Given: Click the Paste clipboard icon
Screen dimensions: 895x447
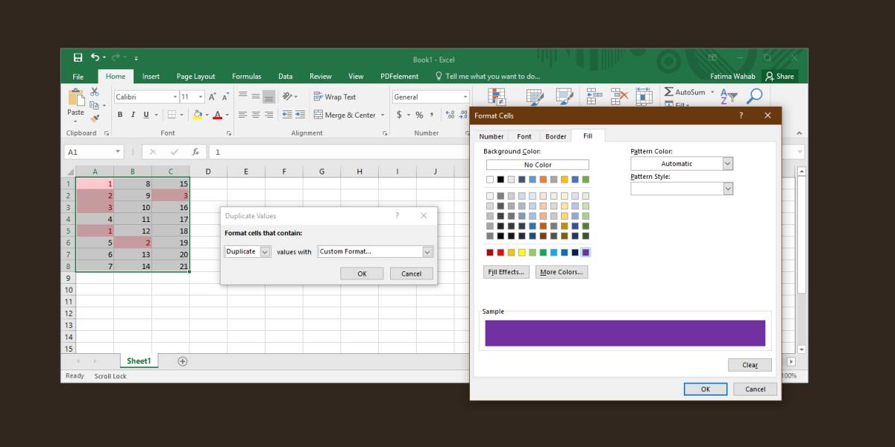Looking at the screenshot, I should click(x=76, y=98).
